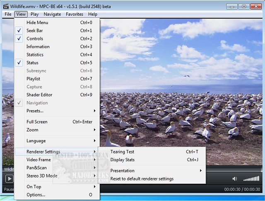Enable the Statistics panel

click(57, 55)
